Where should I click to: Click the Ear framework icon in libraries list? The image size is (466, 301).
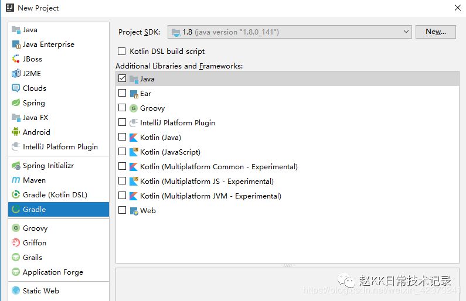pos(134,94)
